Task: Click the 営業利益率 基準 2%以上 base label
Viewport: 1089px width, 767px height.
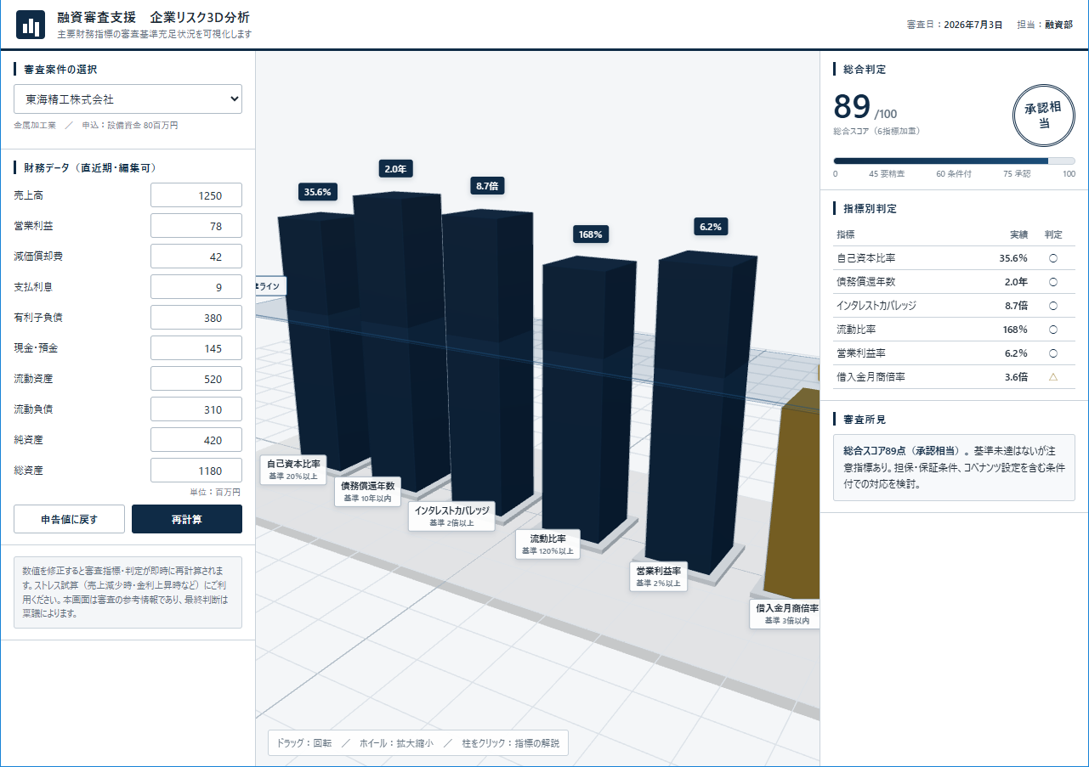Action: 659,577
